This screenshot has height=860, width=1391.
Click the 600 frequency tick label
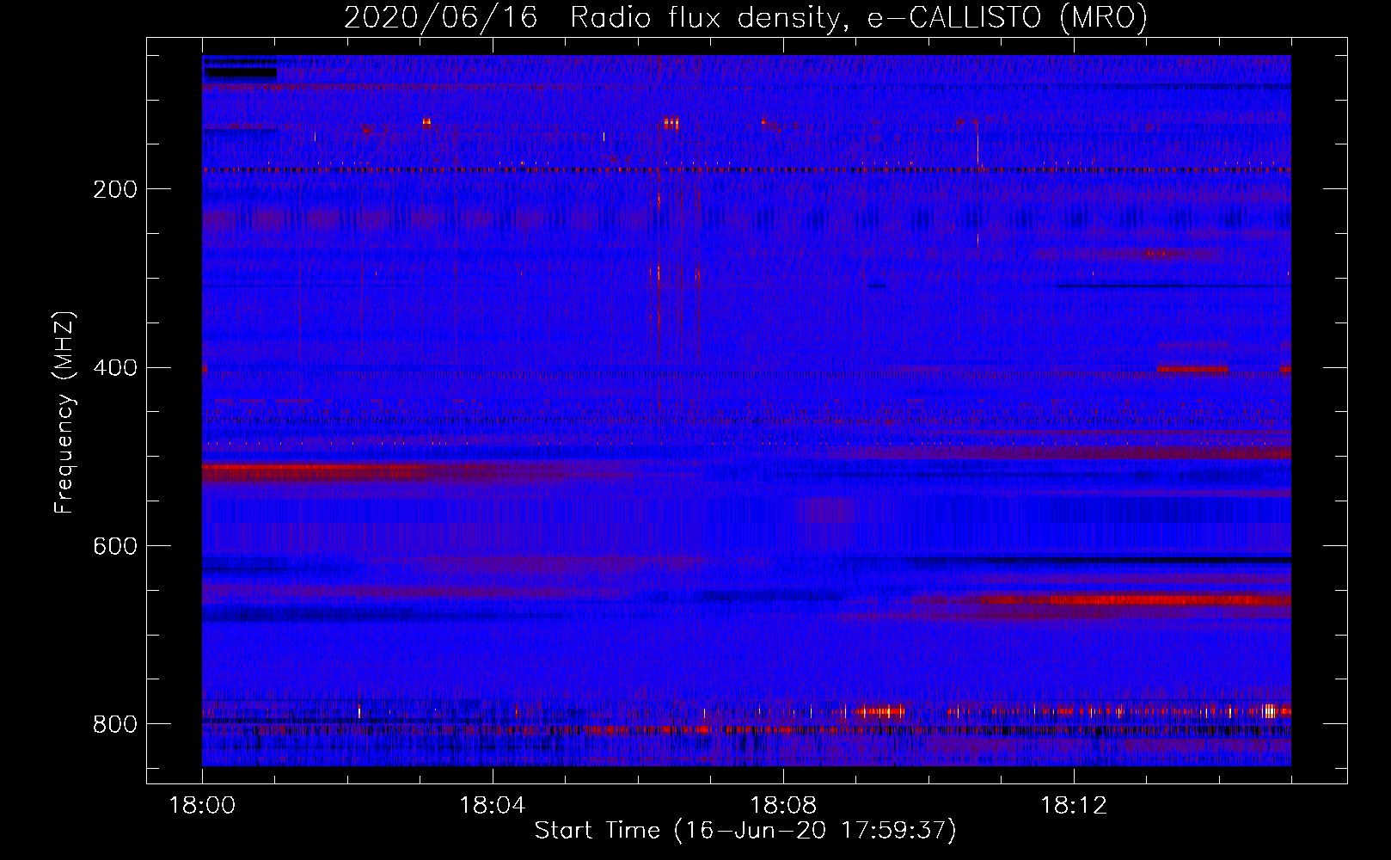(115, 547)
